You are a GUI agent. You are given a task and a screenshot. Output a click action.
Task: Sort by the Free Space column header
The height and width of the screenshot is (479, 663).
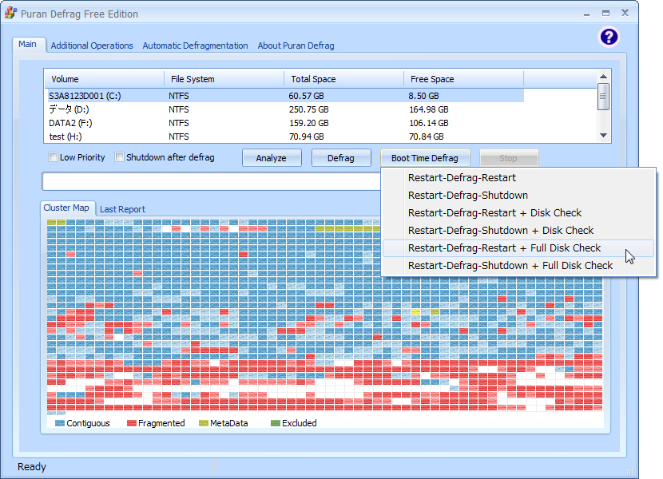click(x=464, y=79)
